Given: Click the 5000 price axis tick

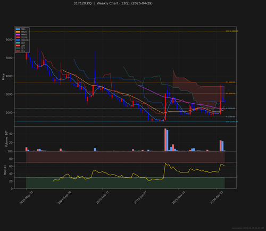Looking at the screenshot, I should point(9,58).
